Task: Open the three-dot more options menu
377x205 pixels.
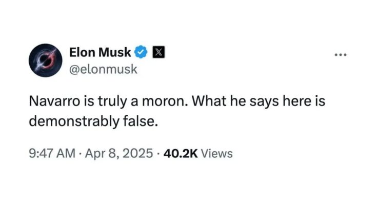Action: point(341,55)
